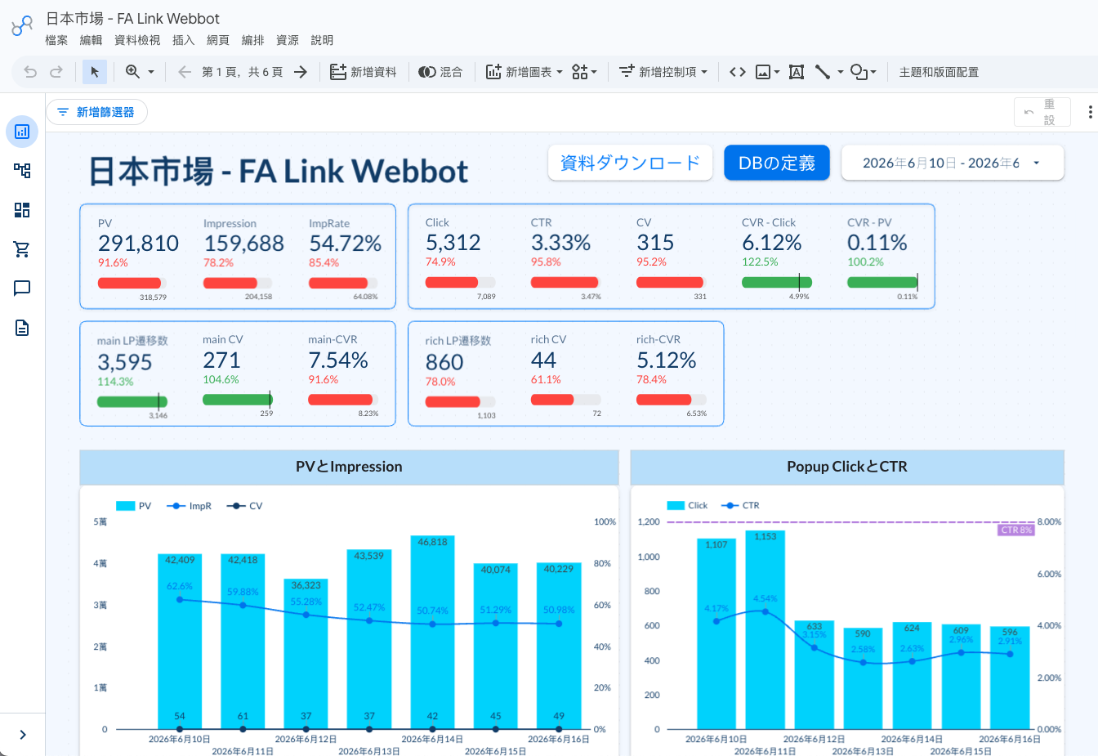Activate the selection mode arrow tool

pos(95,72)
